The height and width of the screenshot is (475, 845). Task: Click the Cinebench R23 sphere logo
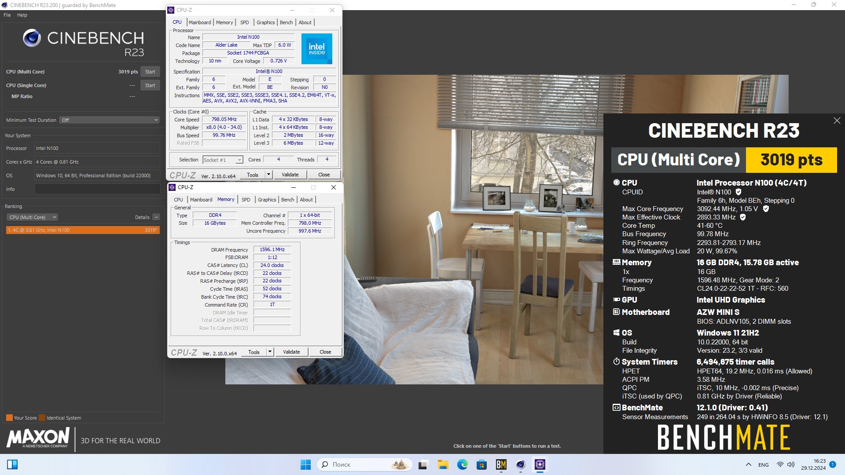coord(32,38)
